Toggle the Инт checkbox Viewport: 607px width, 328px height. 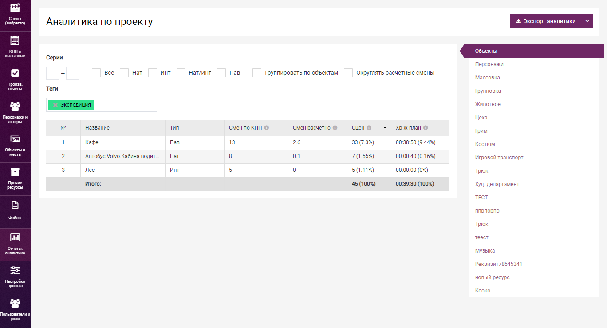point(153,73)
